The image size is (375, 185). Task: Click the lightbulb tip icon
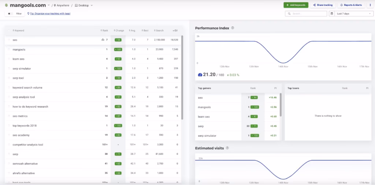[29, 14]
